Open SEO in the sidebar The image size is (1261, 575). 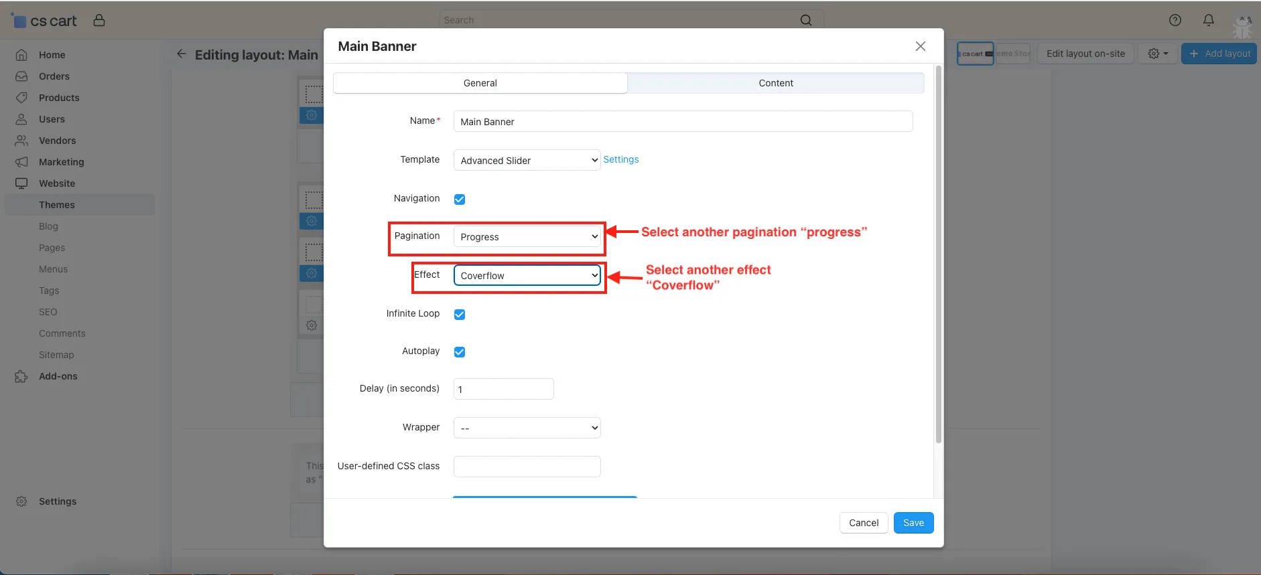pyautogui.click(x=48, y=312)
